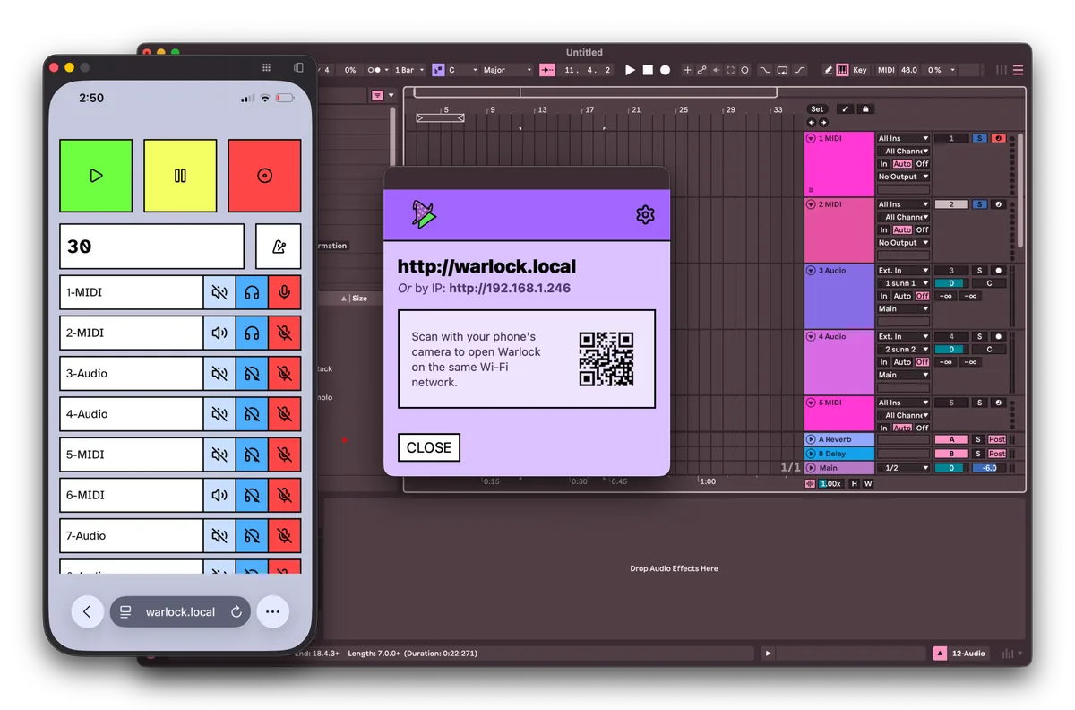The height and width of the screenshot is (710, 1075).
Task: Open the http://192.168.1.246 IP link
Action: [x=510, y=288]
